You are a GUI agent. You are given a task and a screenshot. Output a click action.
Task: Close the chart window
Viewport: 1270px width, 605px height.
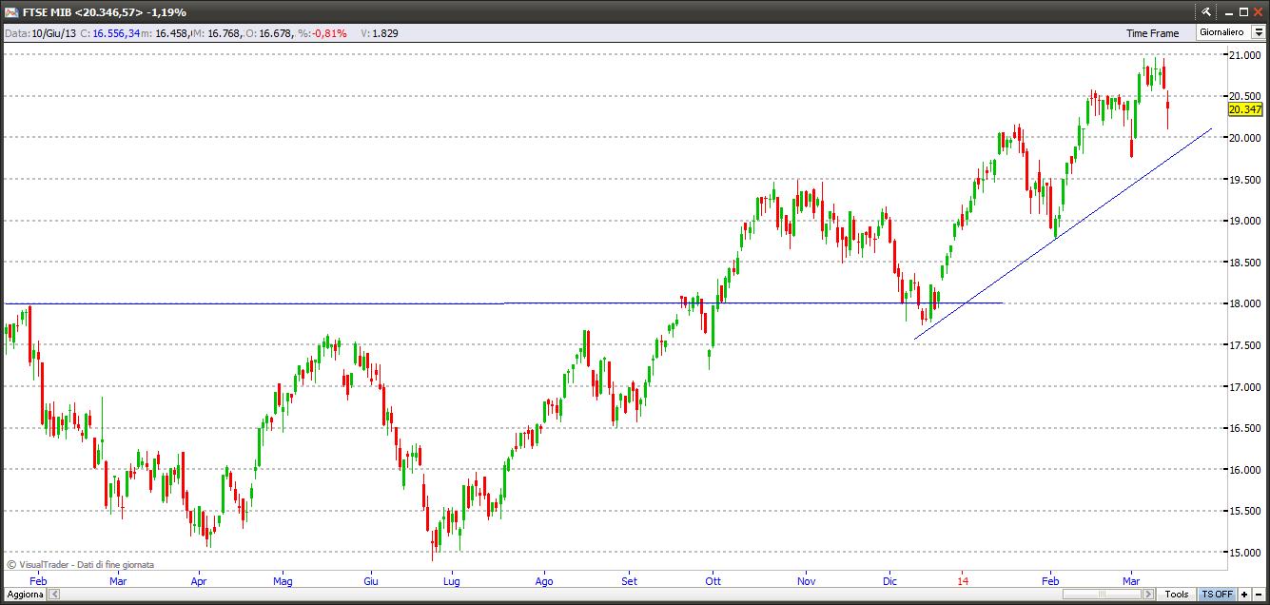coord(1258,11)
